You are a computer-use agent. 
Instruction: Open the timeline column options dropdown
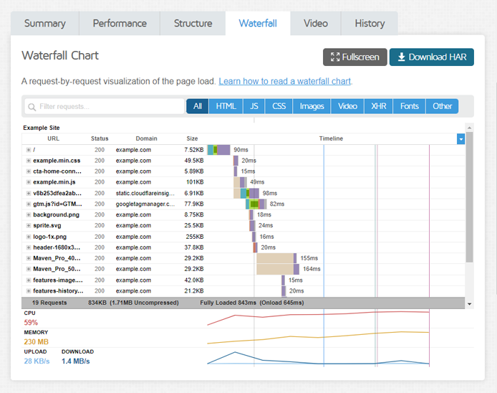coord(460,138)
